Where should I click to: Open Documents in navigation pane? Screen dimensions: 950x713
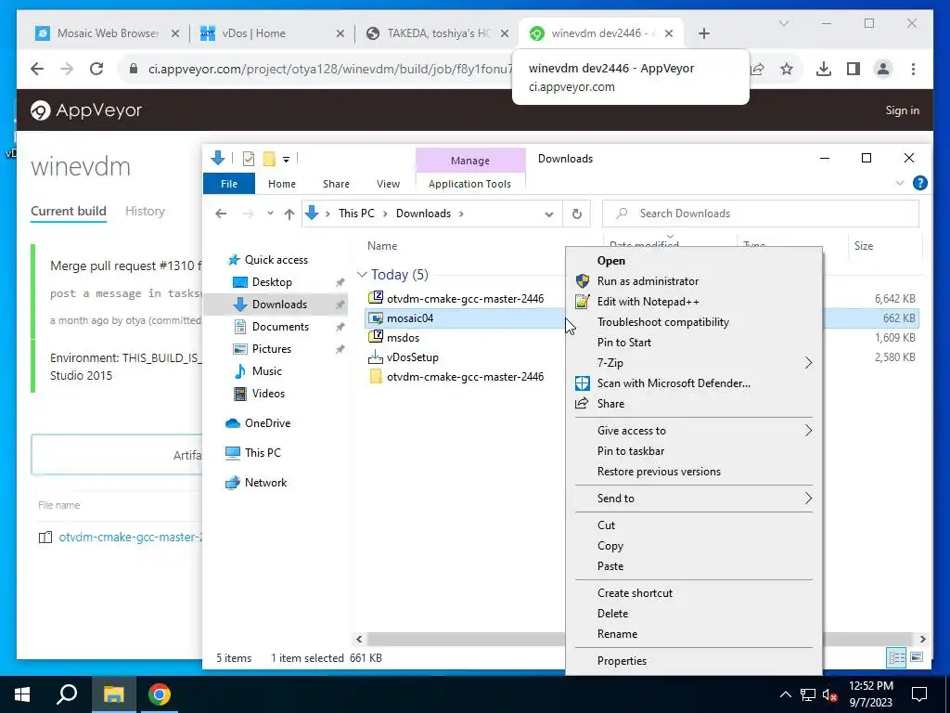280,327
